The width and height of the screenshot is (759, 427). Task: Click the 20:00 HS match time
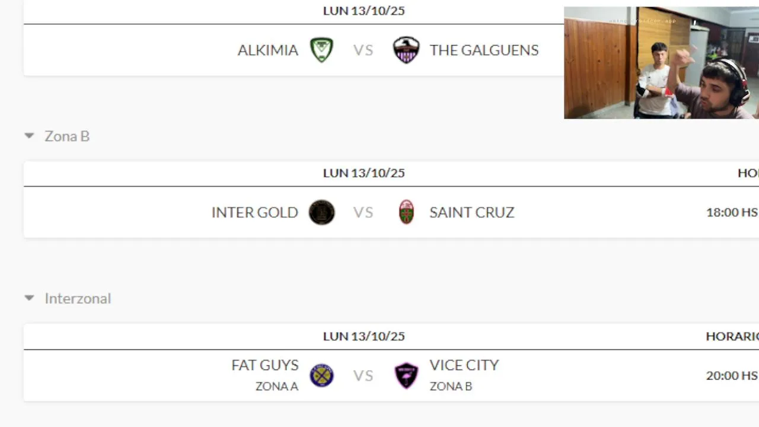(732, 375)
